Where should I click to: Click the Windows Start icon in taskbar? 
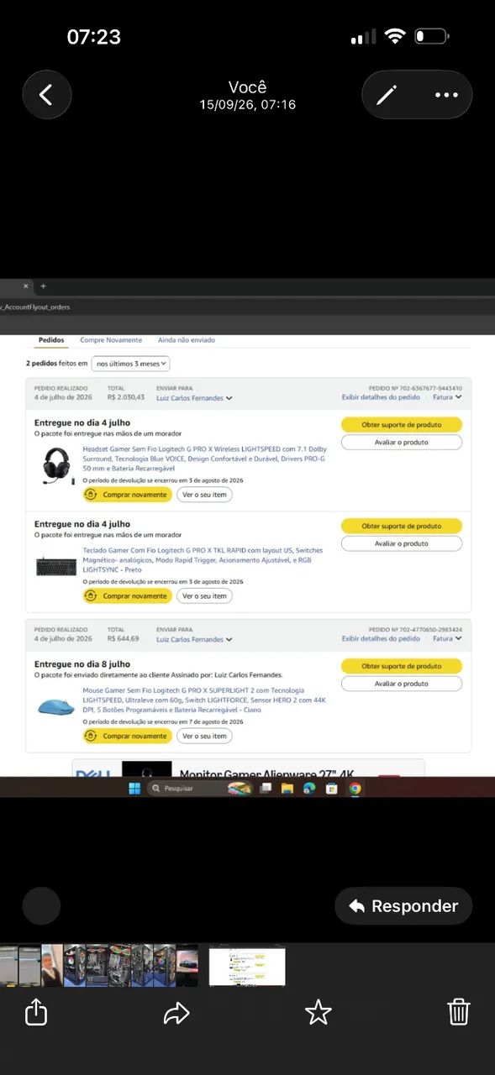point(134,789)
